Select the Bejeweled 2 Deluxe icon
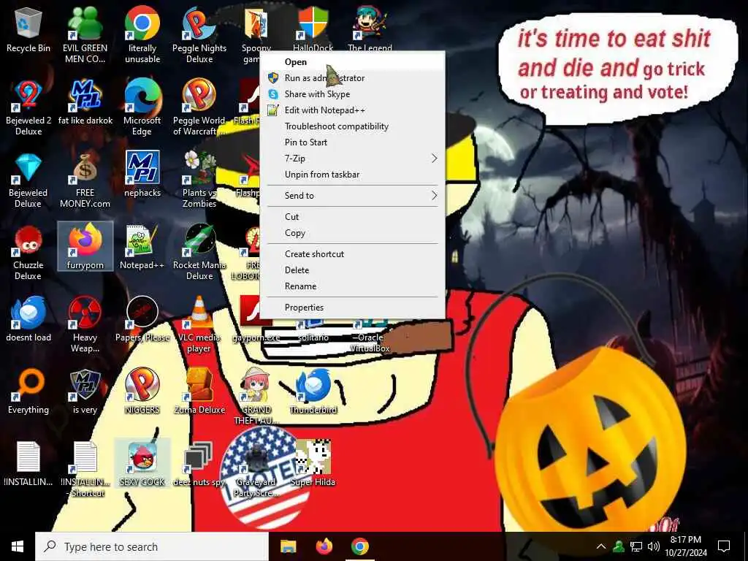Viewport: 748px width, 561px height. pyautogui.click(x=28, y=107)
